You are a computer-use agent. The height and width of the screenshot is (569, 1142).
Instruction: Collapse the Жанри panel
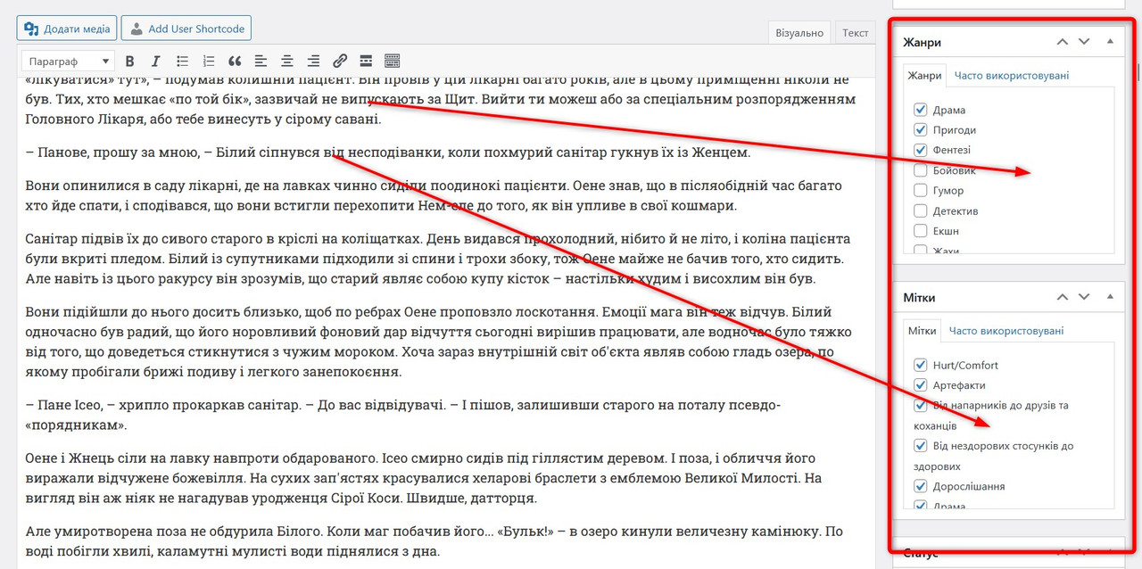[x=1110, y=42]
